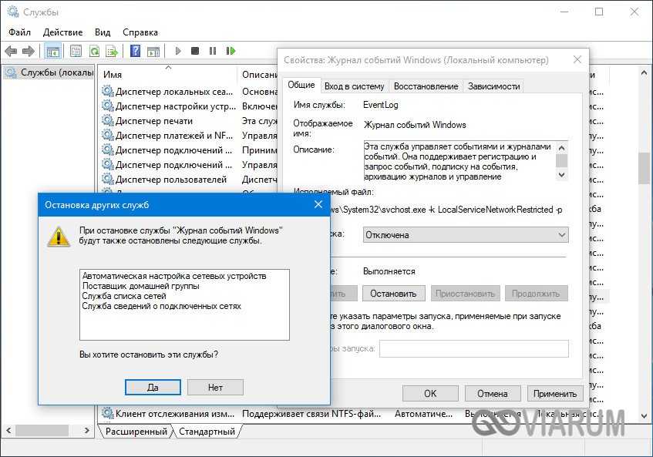Click the Остановить button
Image resolution: width=653 pixels, height=457 pixels.
click(393, 294)
